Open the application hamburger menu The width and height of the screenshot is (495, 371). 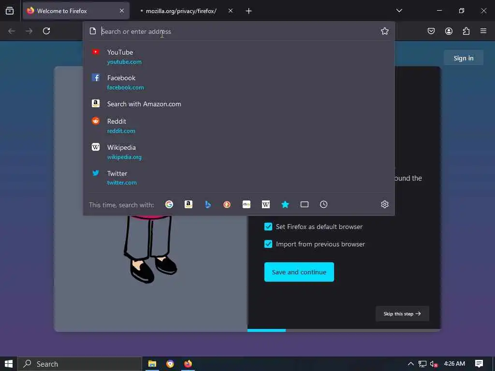(483, 31)
